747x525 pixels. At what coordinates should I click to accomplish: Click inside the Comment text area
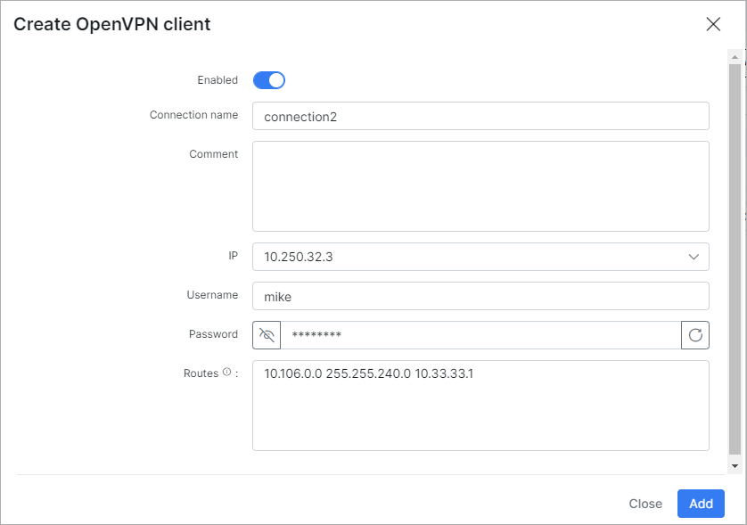pos(480,185)
